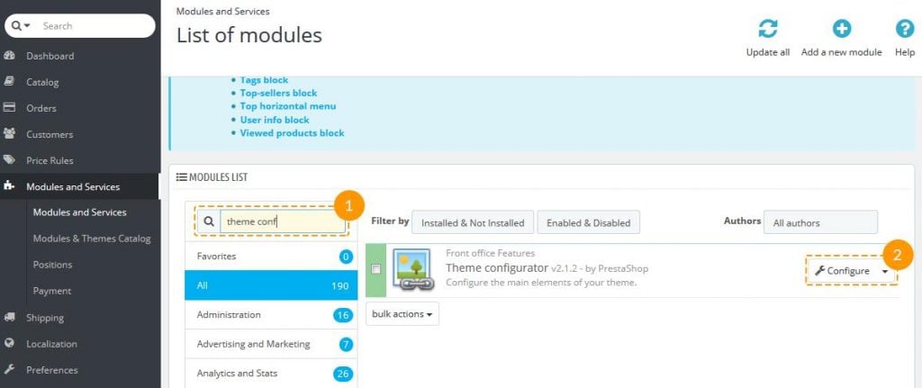922x388 pixels.
Task: Click the Add a new module plus icon
Action: [x=841, y=29]
